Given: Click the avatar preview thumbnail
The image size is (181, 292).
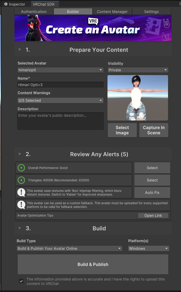Looking at the screenshot, I should [x=138, y=98].
